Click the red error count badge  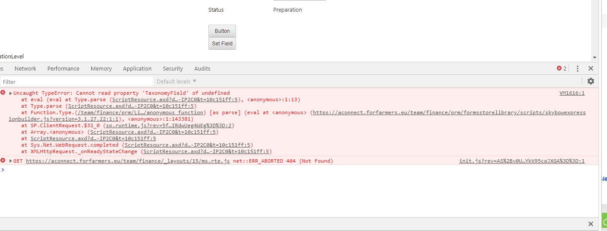(x=562, y=68)
